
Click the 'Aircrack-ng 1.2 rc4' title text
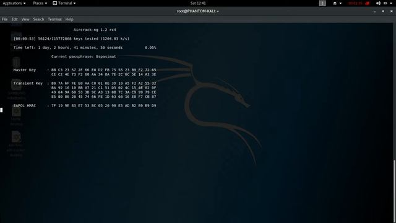[x=95, y=30]
